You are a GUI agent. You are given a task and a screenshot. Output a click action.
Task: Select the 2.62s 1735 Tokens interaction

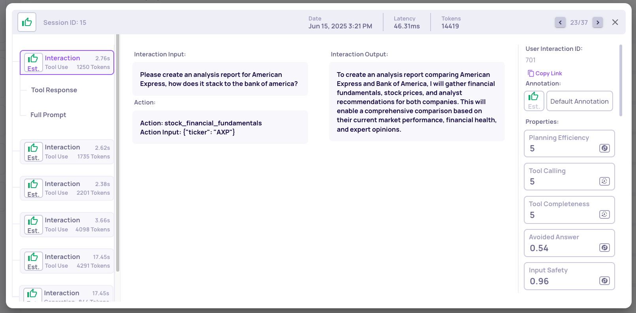67,152
